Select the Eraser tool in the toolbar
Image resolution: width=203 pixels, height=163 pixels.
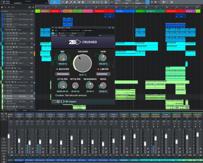point(67,2)
